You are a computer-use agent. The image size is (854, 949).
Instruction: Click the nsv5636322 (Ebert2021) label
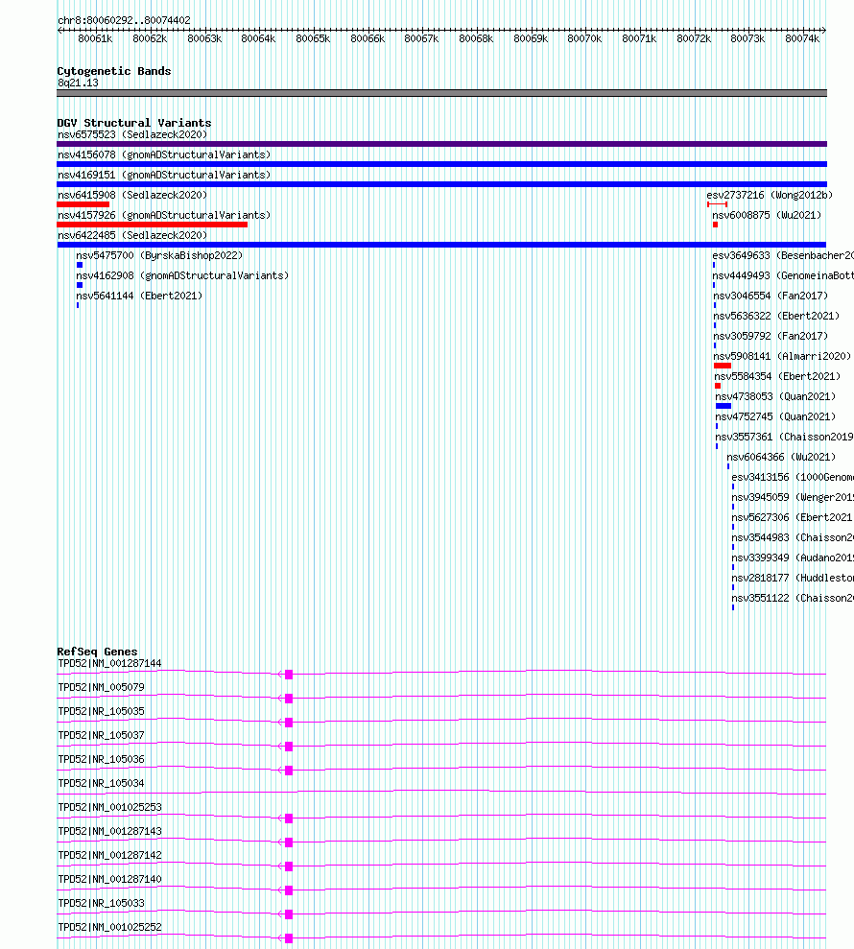tap(776, 316)
